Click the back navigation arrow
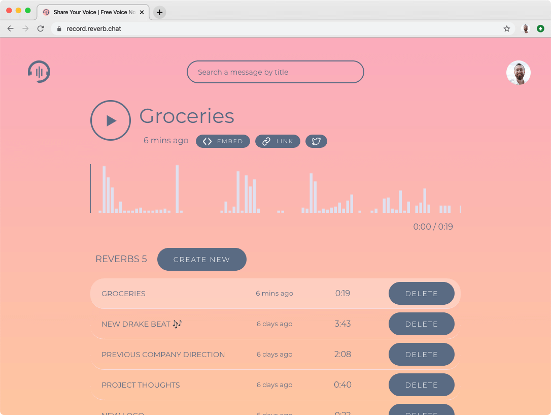This screenshot has height=415, width=551. [x=10, y=29]
